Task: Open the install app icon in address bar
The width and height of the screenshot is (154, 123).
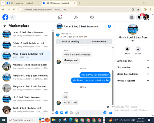Action: point(133,10)
